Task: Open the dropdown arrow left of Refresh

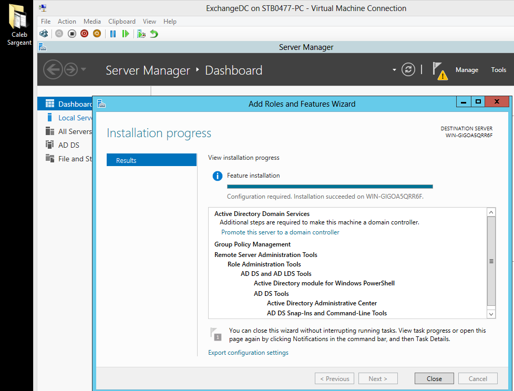Action: 394,70
